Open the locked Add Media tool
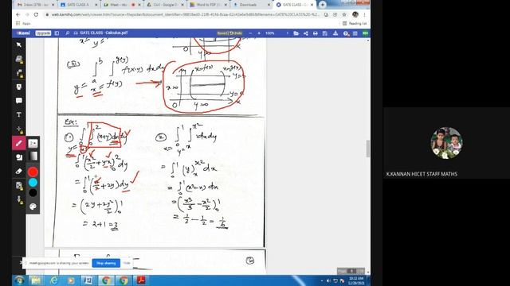The height and width of the screenshot is (286, 510). point(19,185)
